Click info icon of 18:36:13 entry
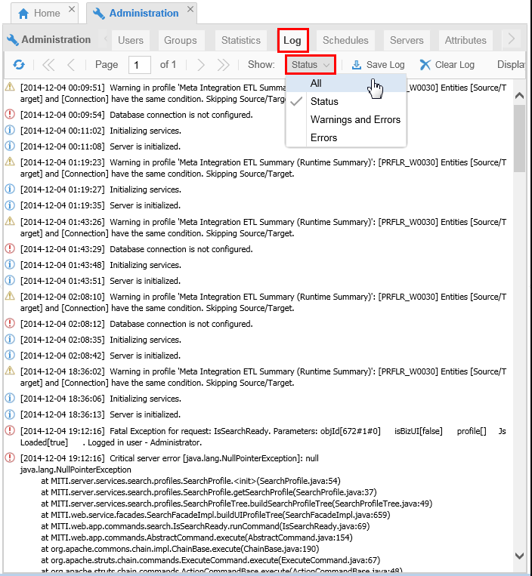 (10, 414)
